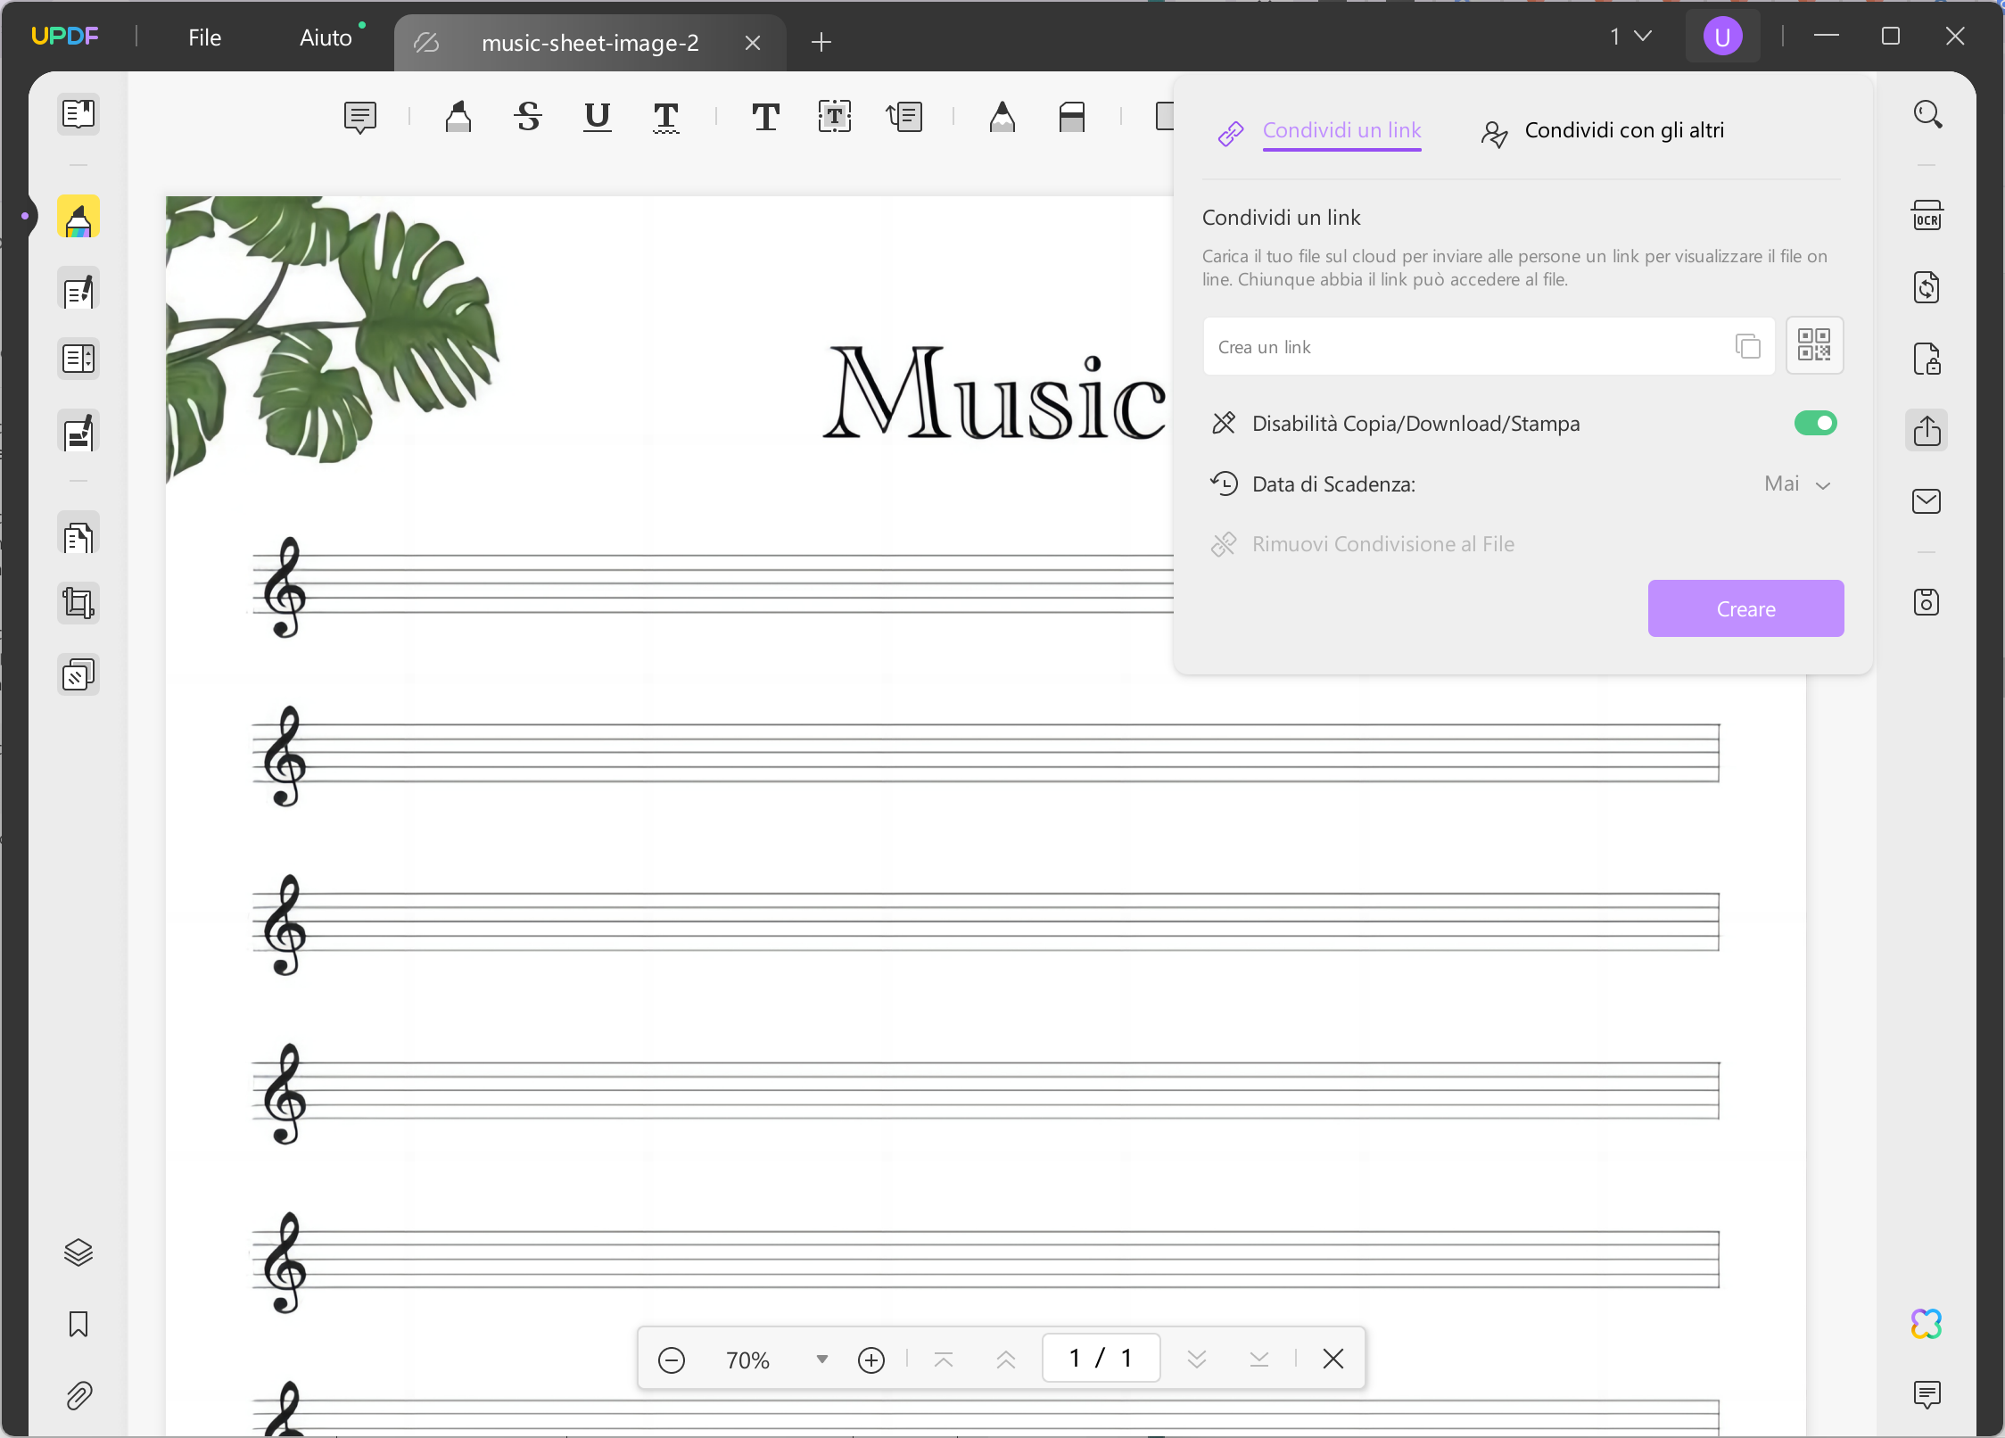Launch the UPDF AI assistant icon

pos(1927,1324)
